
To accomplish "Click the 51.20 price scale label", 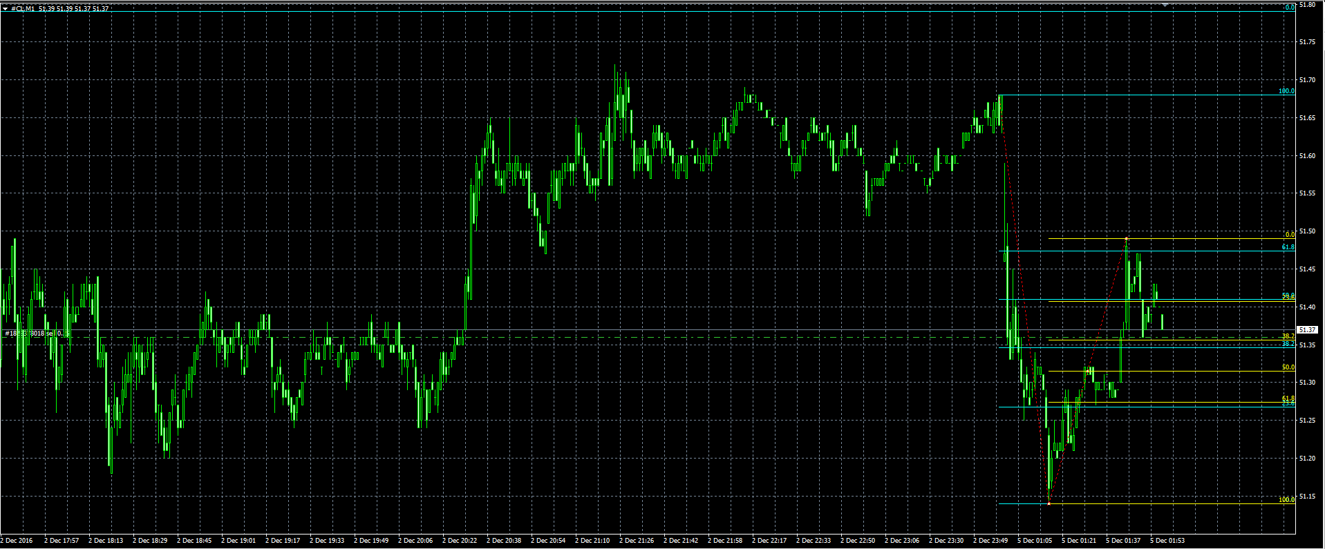I will [x=1307, y=459].
